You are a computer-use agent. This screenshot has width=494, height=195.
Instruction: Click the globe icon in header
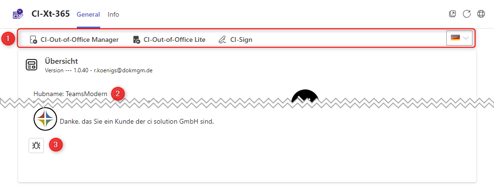coord(481,14)
